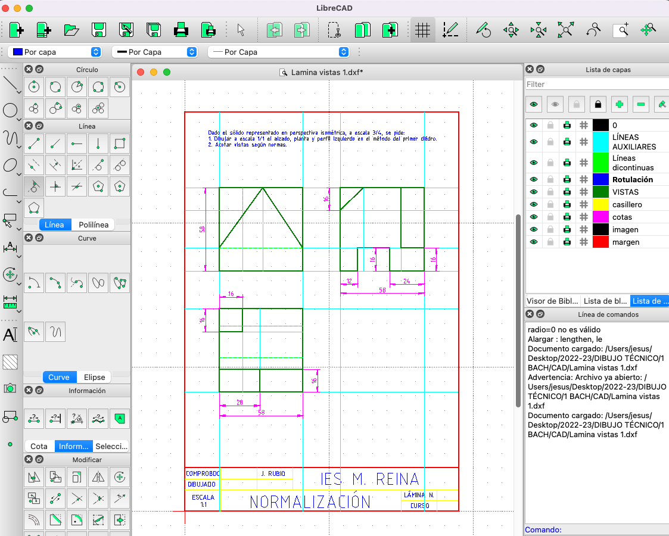This screenshot has height=536, width=669.
Task: Show all layers button
Action: (x=534, y=104)
